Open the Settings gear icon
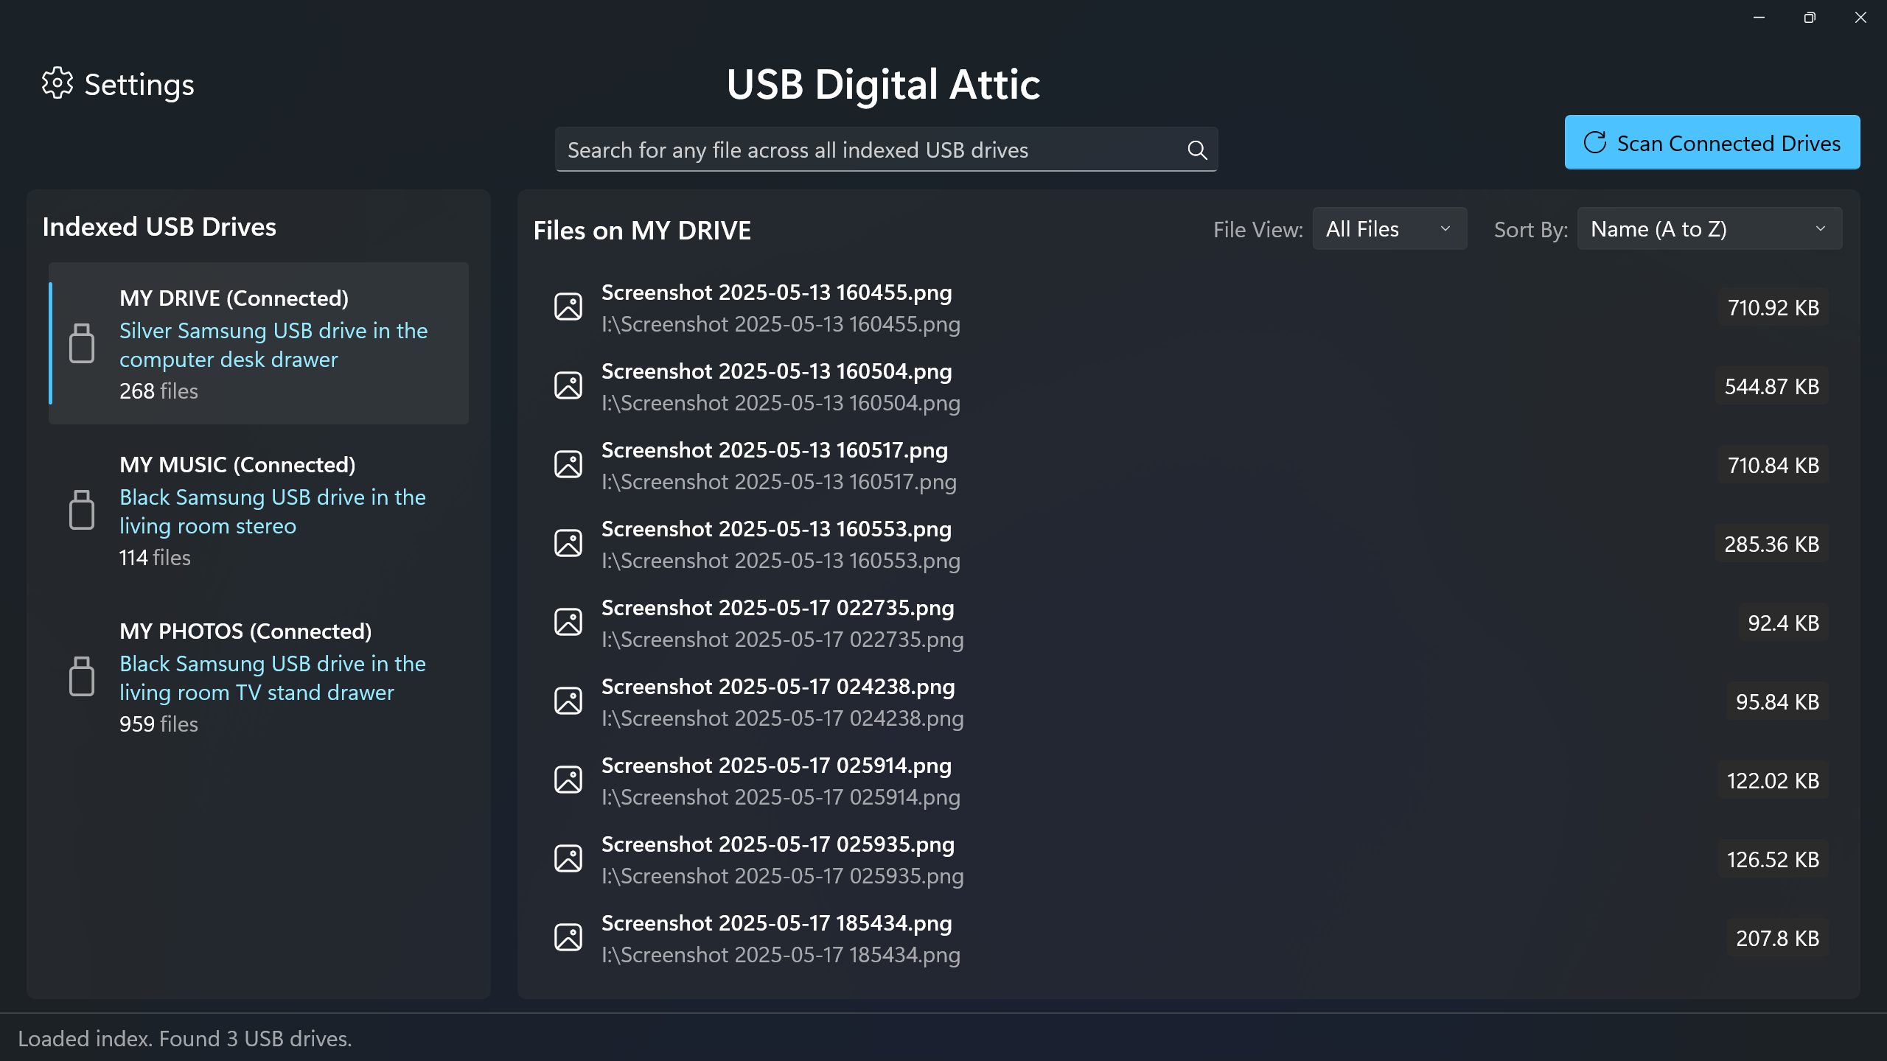Viewport: 1887px width, 1061px height. pyautogui.click(x=59, y=84)
